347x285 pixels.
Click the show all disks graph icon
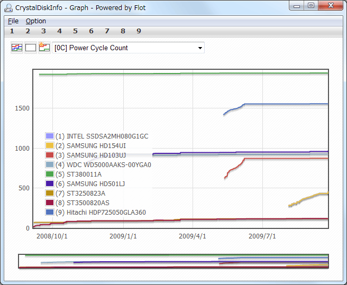[x=17, y=48]
